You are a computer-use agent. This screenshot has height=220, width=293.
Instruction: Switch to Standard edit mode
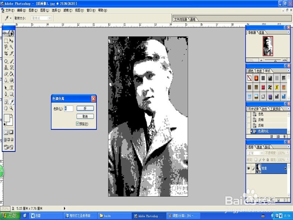pos(6,132)
